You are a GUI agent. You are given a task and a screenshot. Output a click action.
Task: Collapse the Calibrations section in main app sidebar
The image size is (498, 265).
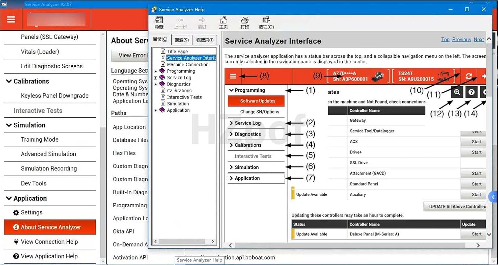[x=9, y=81]
